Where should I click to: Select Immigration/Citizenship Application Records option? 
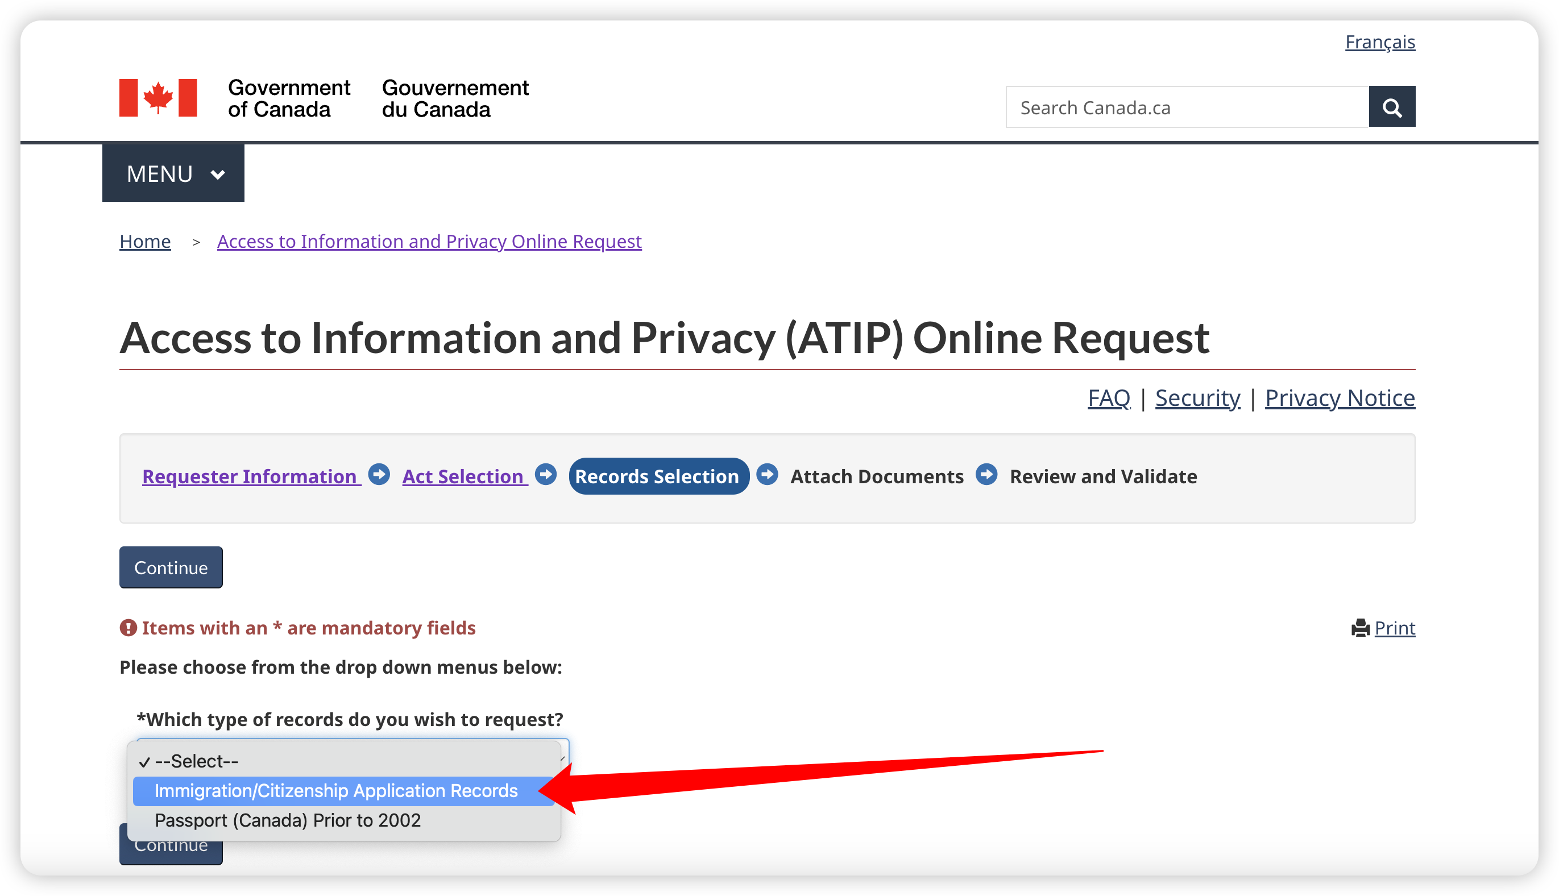pyautogui.click(x=345, y=791)
